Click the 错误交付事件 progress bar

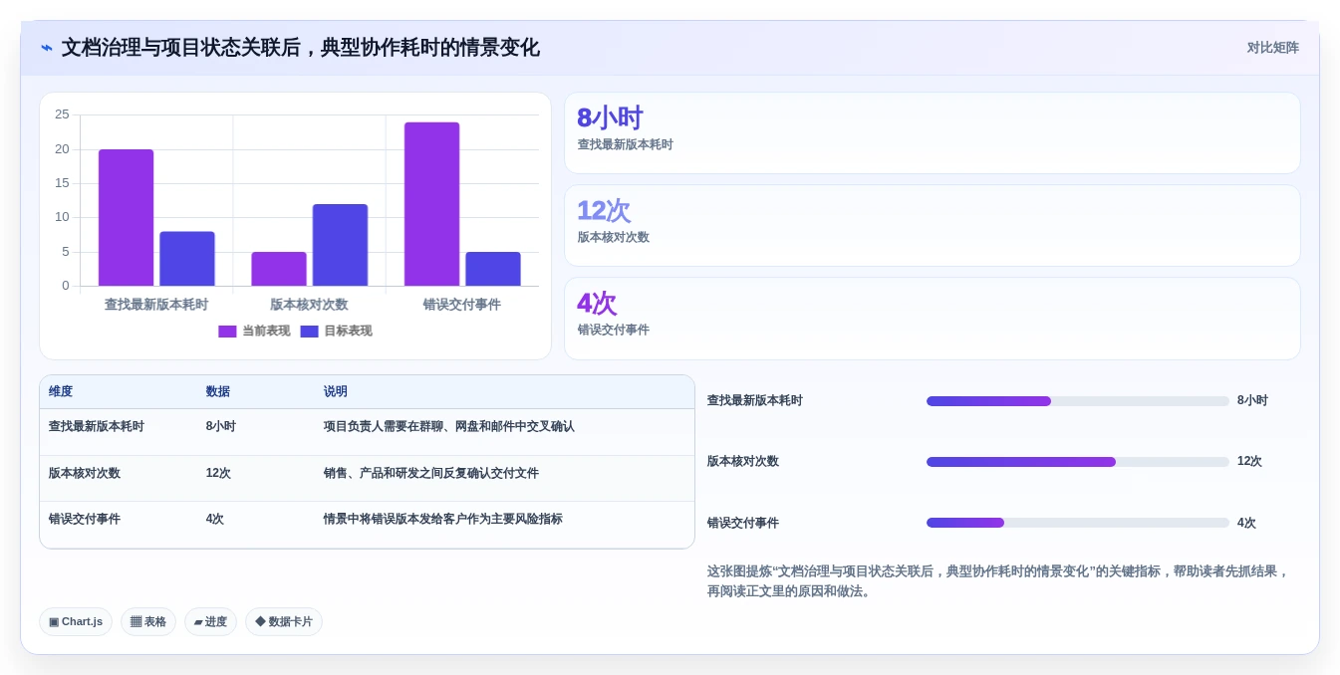pos(1078,523)
